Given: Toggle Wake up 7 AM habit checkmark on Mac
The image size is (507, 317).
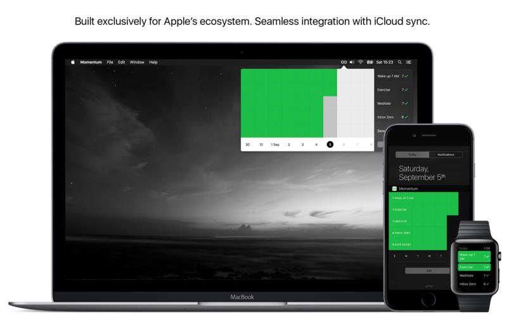Looking at the screenshot, I should (406, 76).
